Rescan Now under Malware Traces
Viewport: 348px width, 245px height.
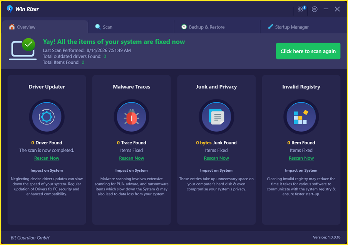tap(131, 158)
